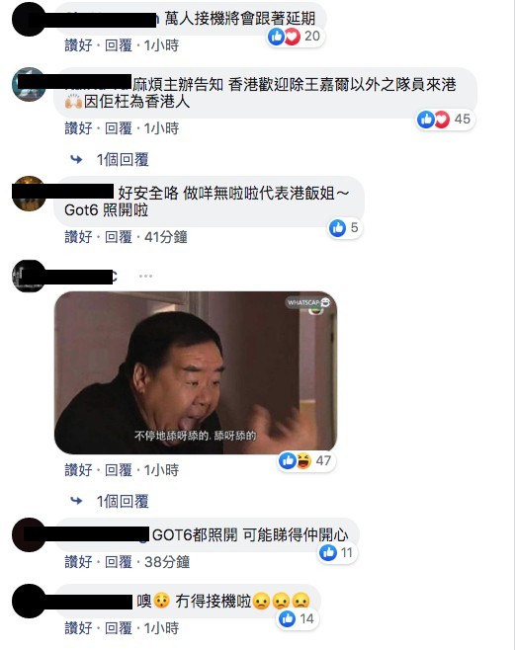515x650 pixels.
Task: Click the thumbs-up reaction showing 5
Action: pyautogui.click(x=345, y=228)
